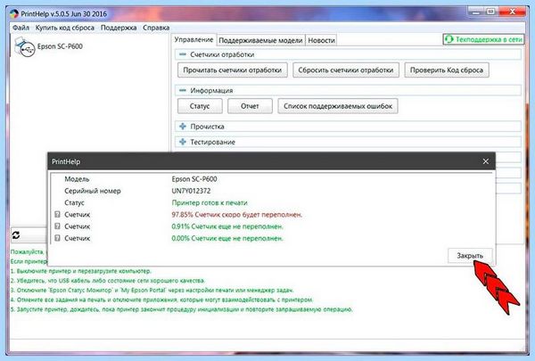Open Купить код сброса menu
This screenshot has height=361, width=535.
click(65, 28)
